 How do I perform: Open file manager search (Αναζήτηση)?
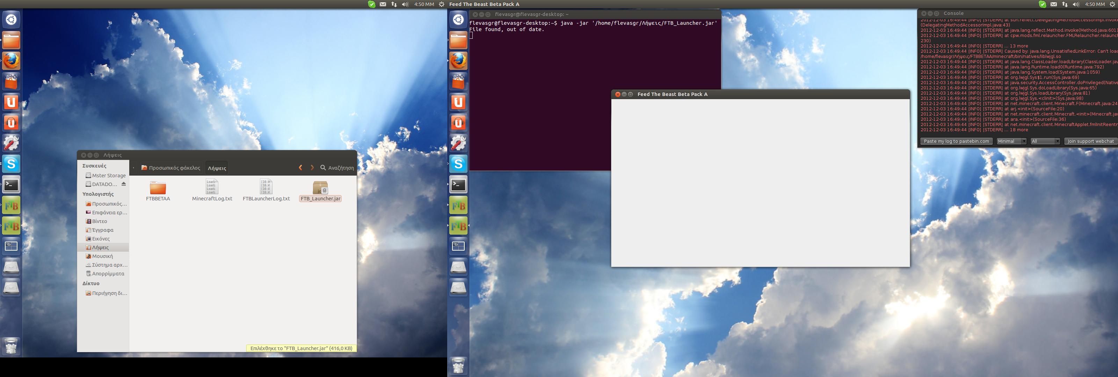(x=337, y=168)
